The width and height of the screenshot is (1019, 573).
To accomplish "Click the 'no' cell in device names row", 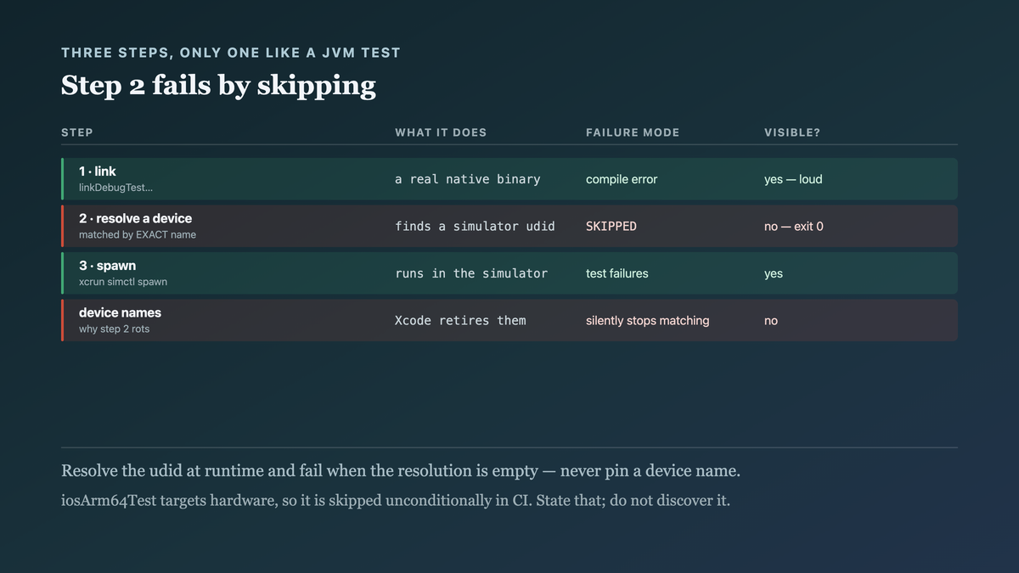I will pos(771,321).
